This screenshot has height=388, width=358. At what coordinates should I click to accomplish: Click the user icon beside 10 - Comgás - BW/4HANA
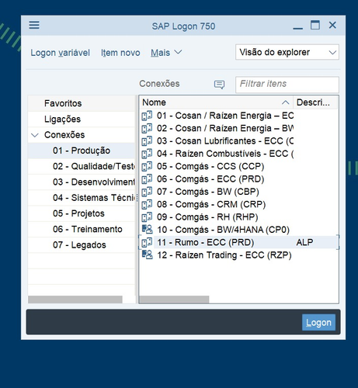point(148,229)
